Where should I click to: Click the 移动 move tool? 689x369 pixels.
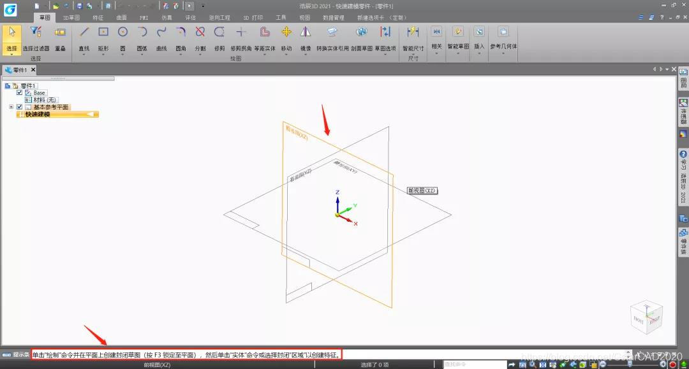(x=286, y=39)
